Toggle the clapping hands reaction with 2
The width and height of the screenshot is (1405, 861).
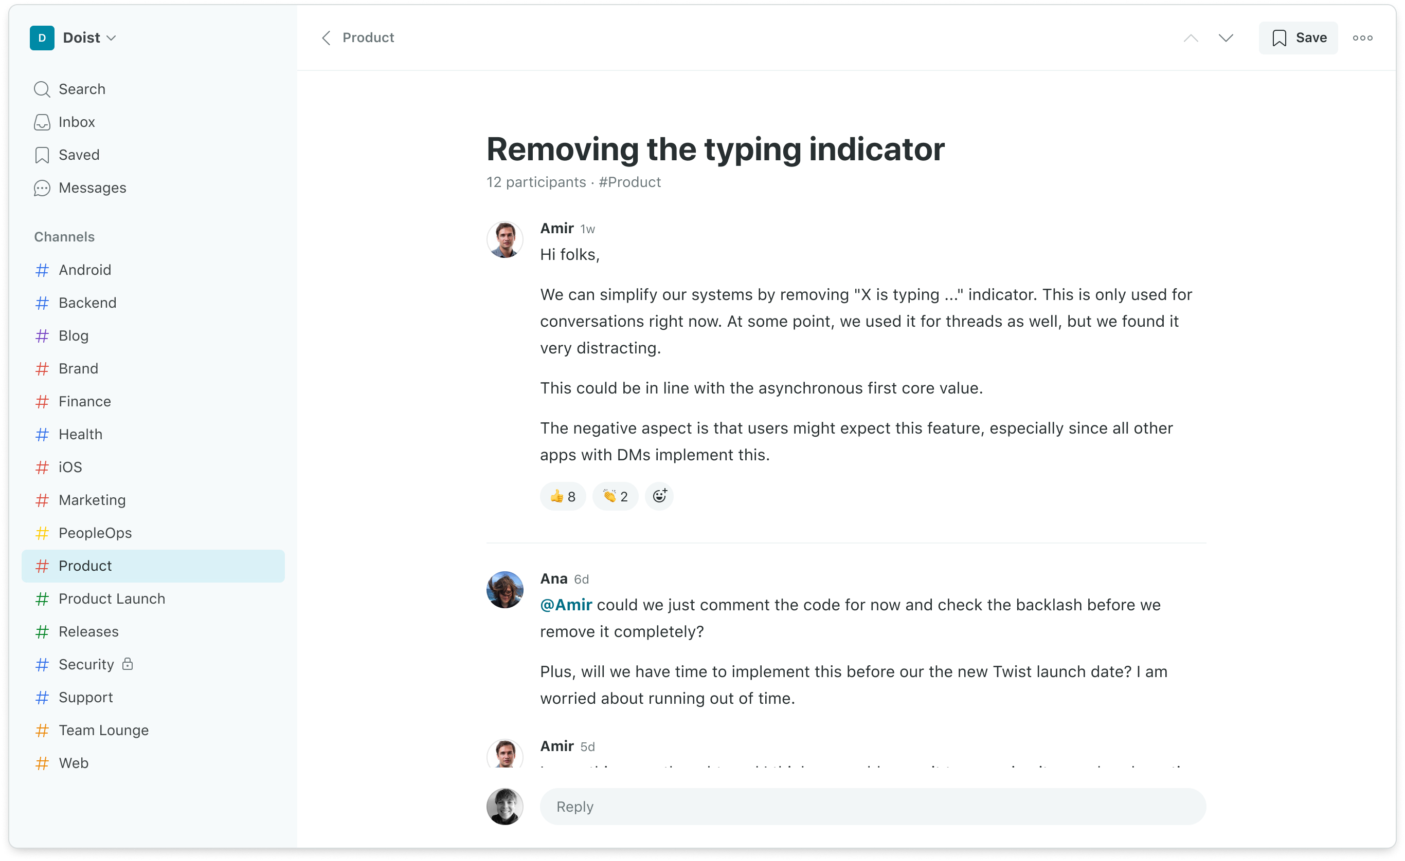pyautogui.click(x=615, y=496)
